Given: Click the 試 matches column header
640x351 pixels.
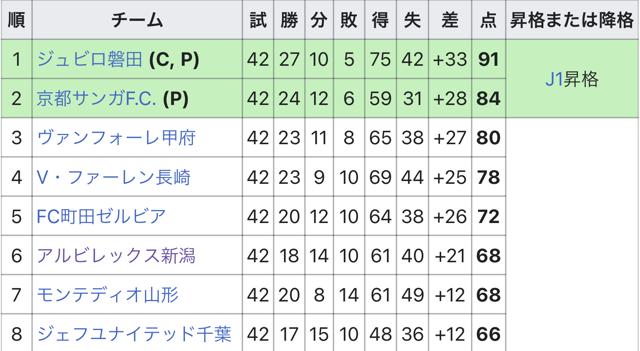Looking at the screenshot, I should pos(258,20).
